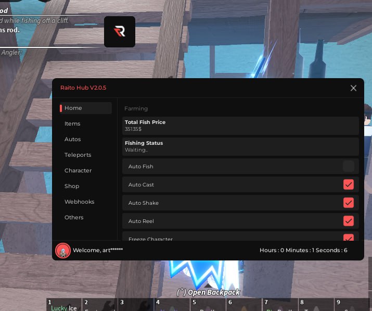Viewport: 372px width, 311px height.
Task: Open the Home tab
Action: 86,108
